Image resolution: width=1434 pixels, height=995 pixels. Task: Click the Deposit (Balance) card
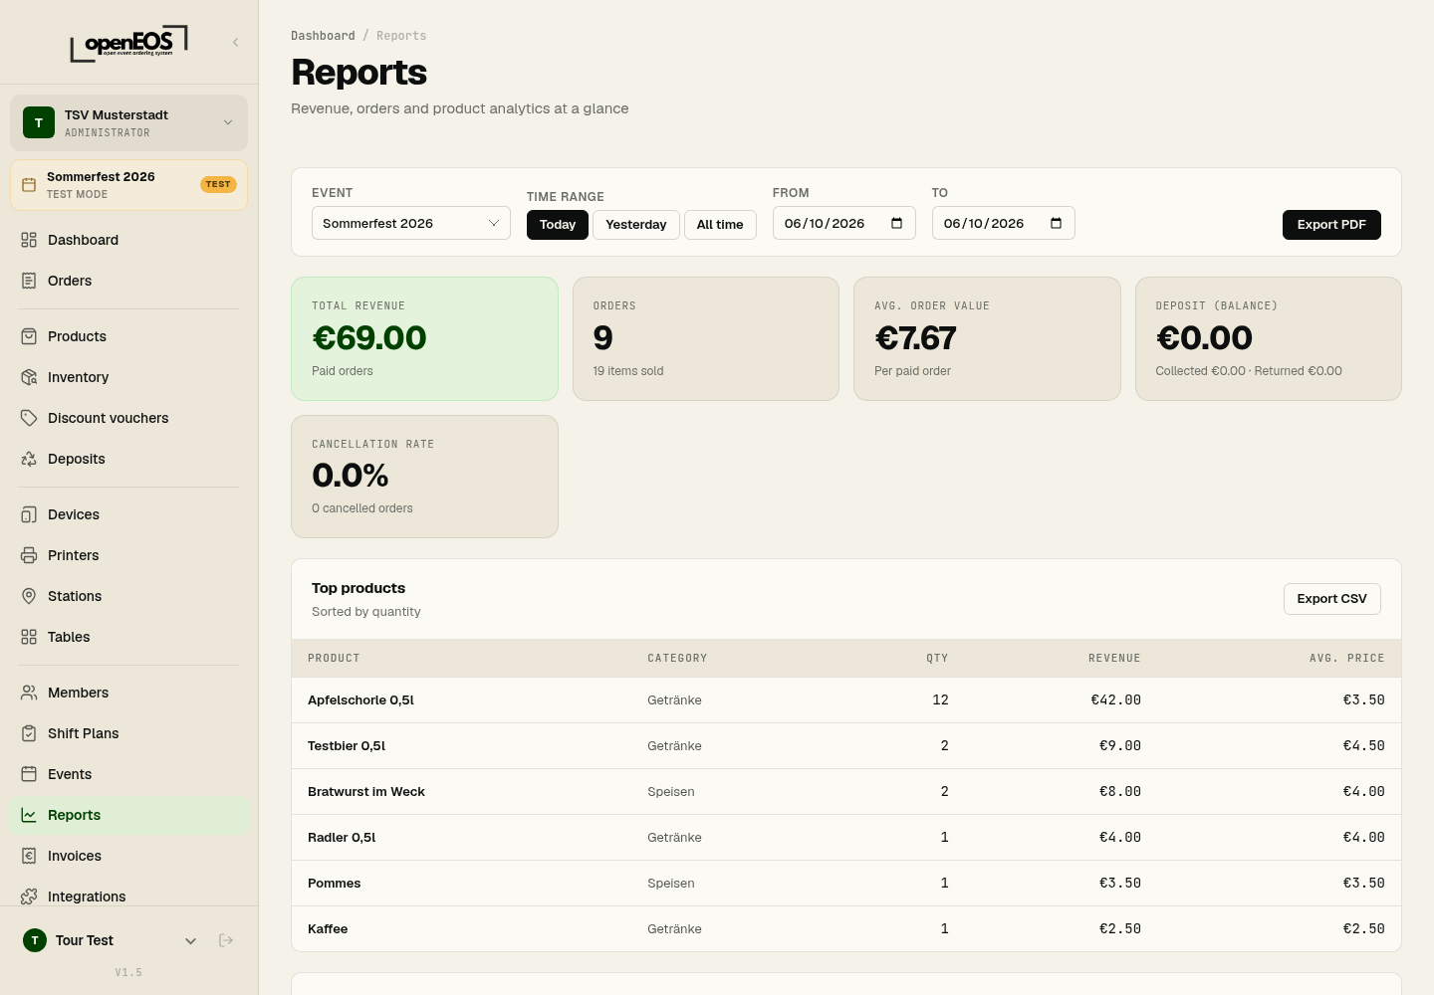[x=1269, y=338]
